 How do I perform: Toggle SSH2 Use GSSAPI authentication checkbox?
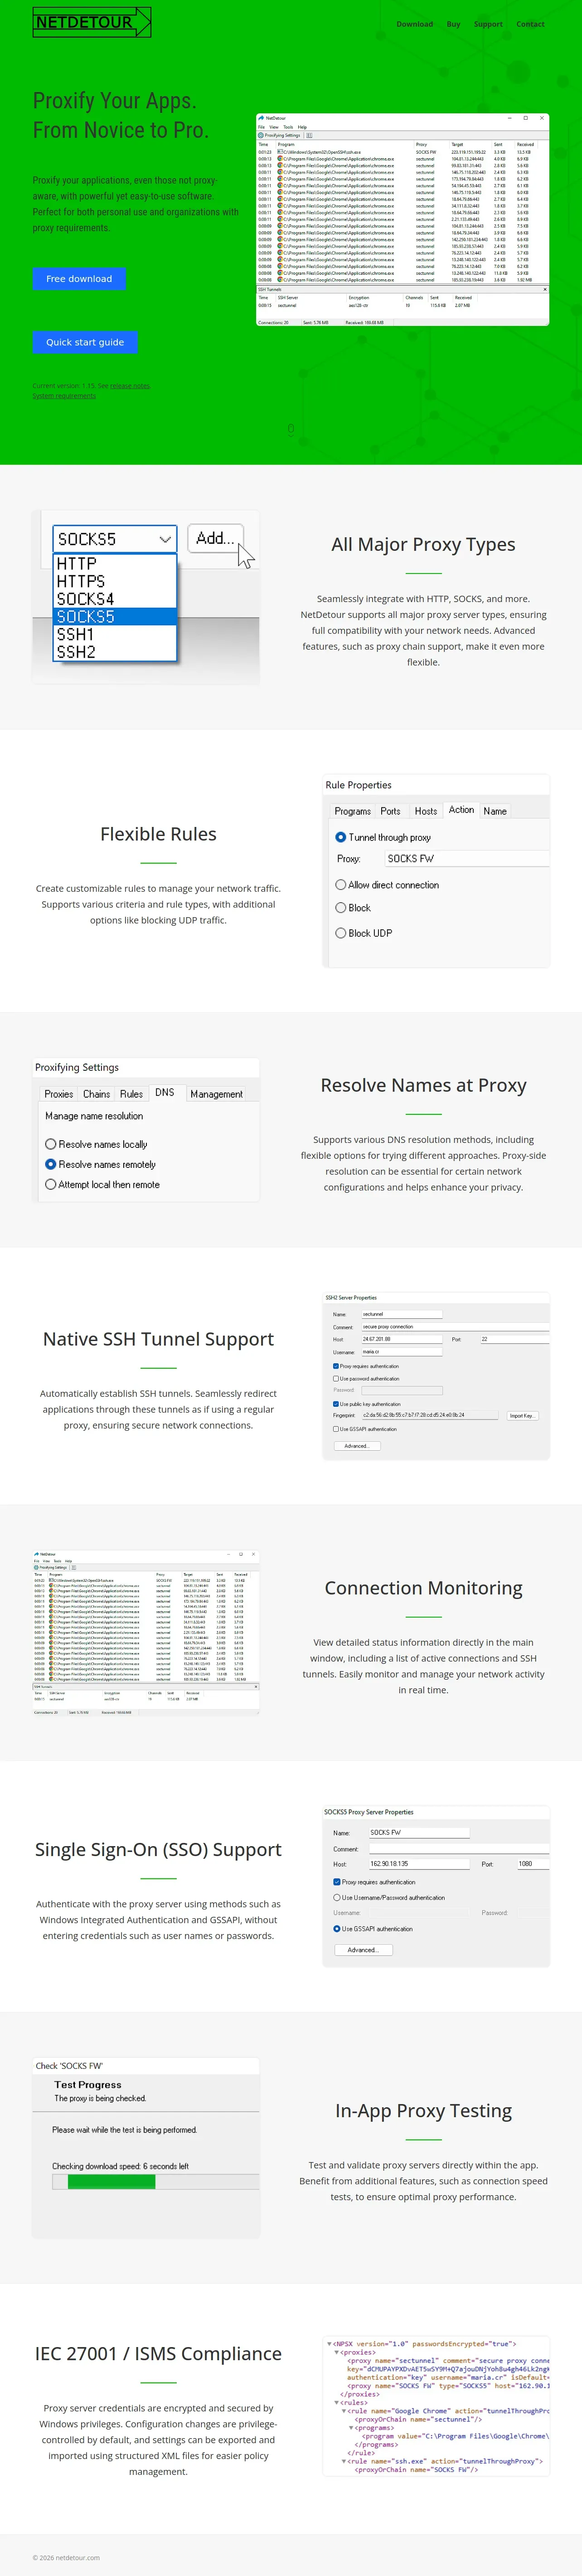tap(336, 1429)
